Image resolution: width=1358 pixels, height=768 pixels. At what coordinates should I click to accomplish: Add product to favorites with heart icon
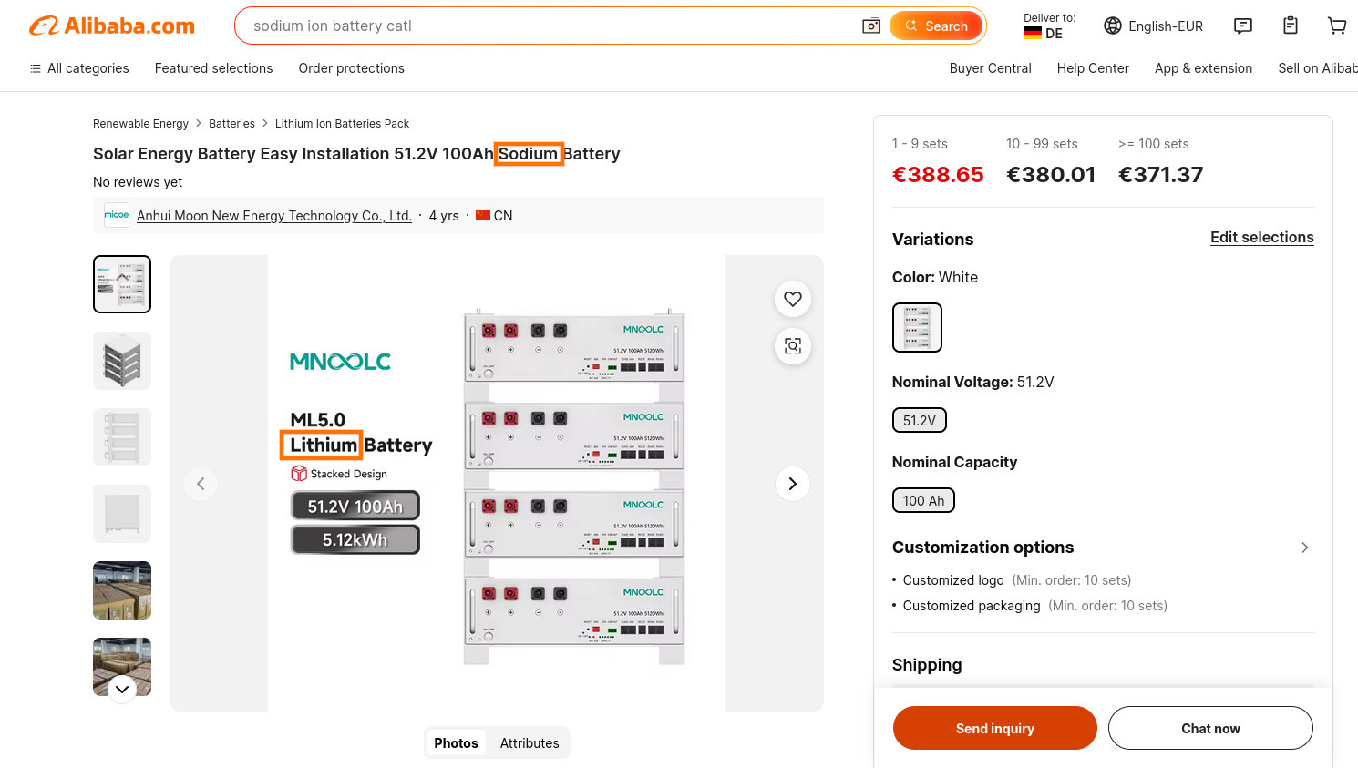(x=793, y=299)
